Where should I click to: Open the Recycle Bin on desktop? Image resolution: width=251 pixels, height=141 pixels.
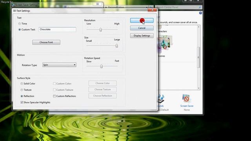[x=7, y=2]
